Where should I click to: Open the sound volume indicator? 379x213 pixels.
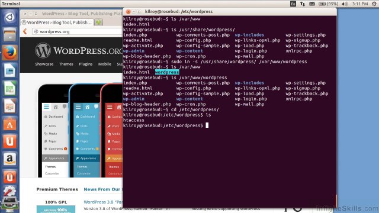(x=345, y=4)
